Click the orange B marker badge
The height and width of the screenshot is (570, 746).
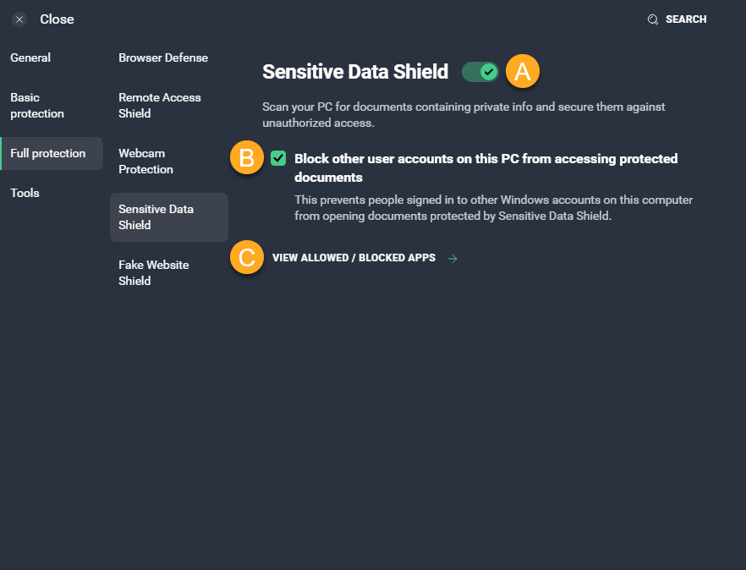[x=247, y=158]
